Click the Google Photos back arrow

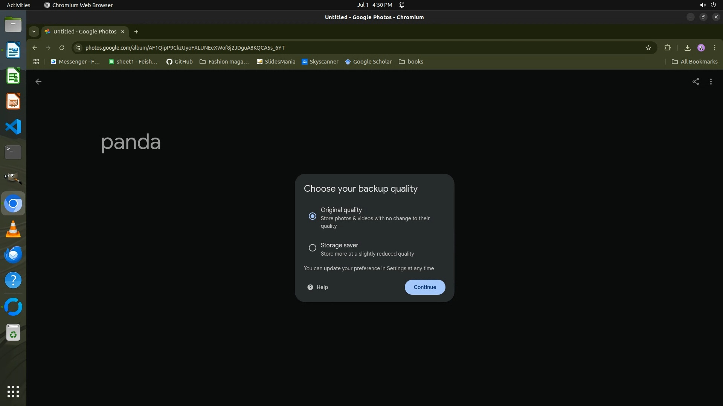click(38, 82)
